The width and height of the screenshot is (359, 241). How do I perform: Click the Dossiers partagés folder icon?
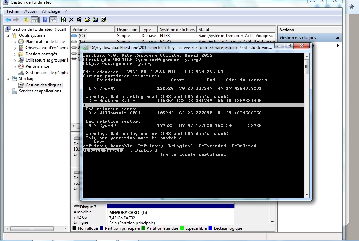point(21,54)
